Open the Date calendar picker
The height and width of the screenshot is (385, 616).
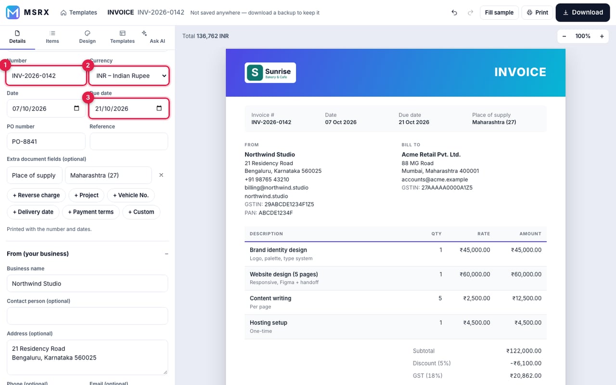[x=77, y=108]
